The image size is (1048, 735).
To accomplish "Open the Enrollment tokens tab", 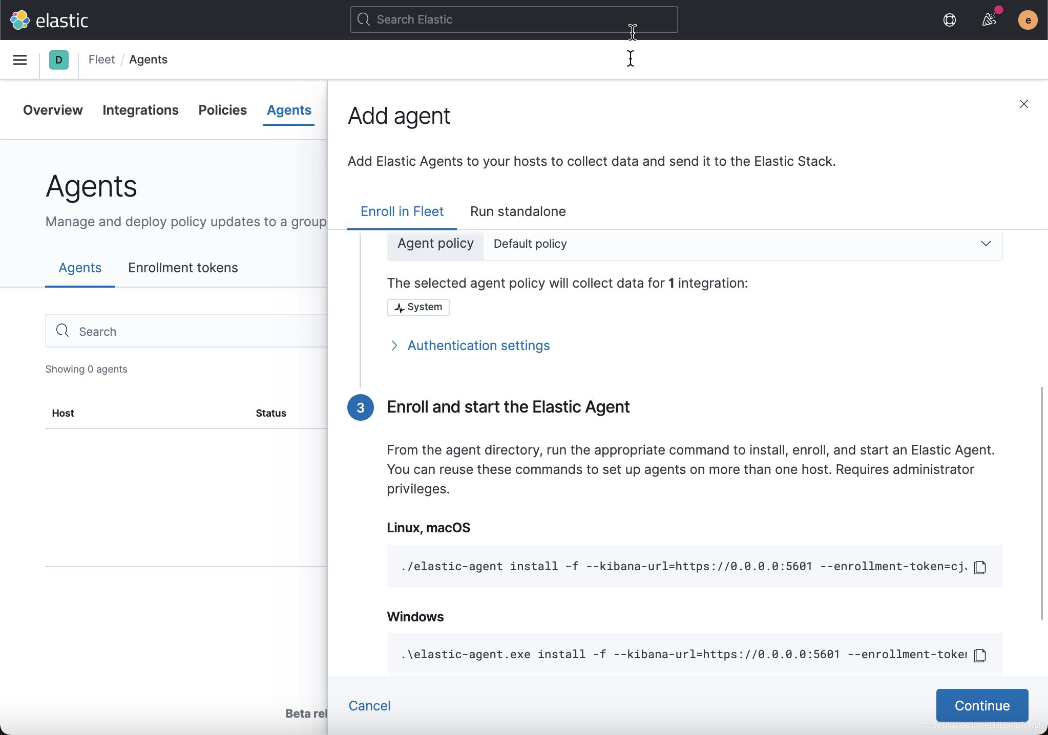I will click(x=183, y=268).
